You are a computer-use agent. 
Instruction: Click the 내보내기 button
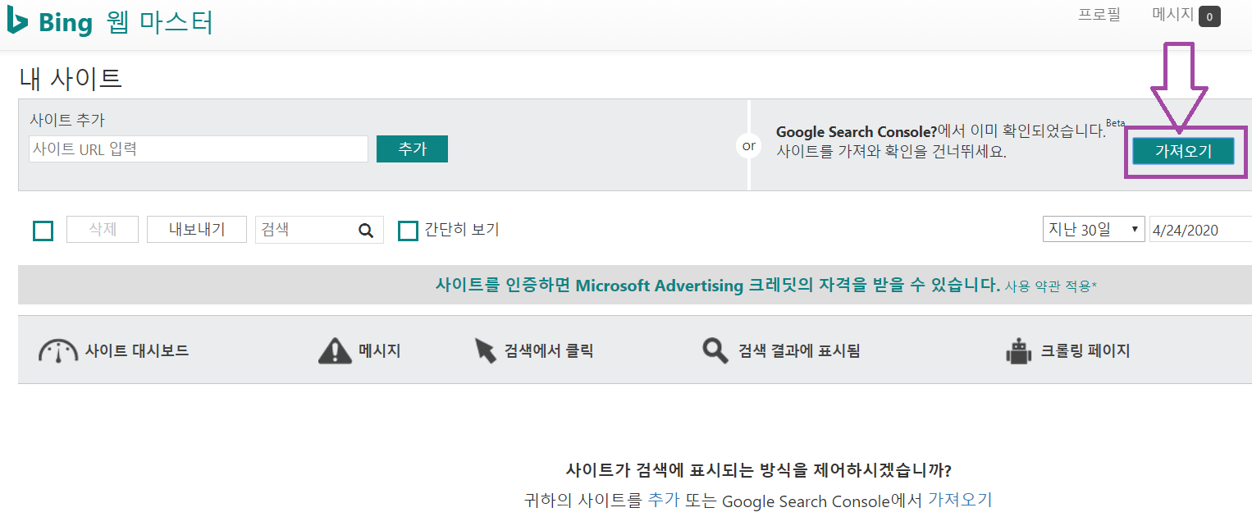click(x=197, y=230)
